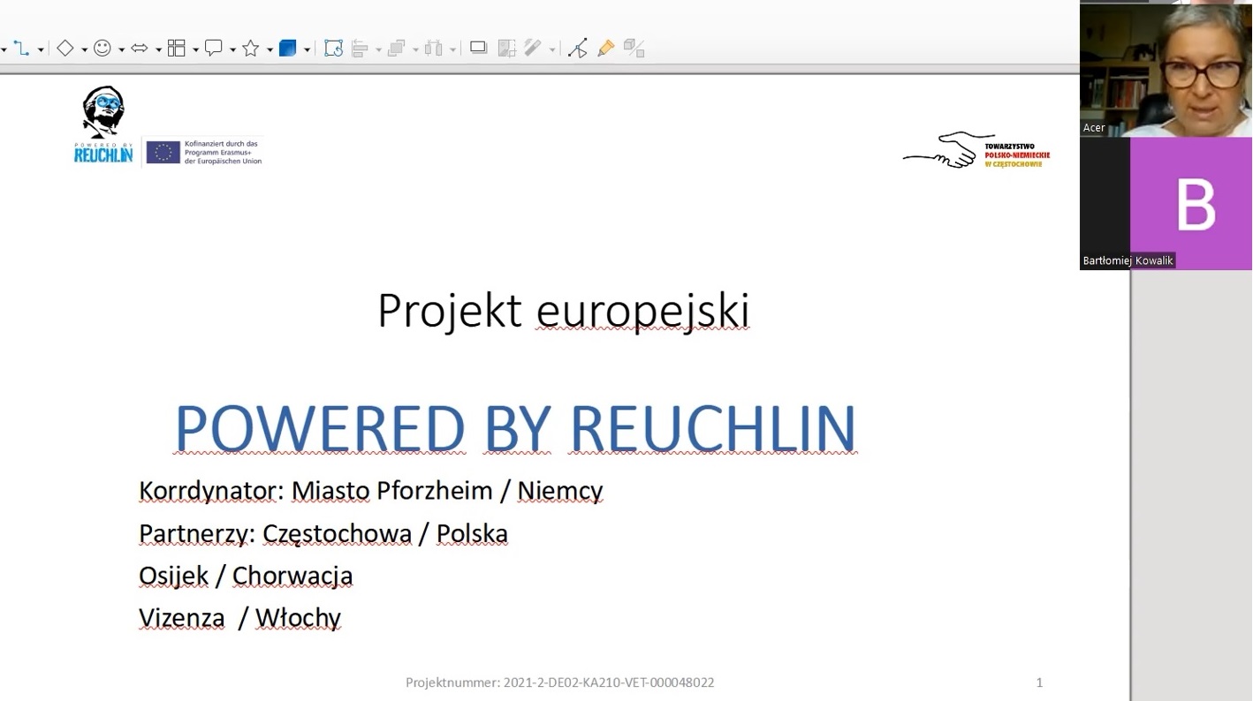Click the Erasmus+ EU co-funding logo
The width and height of the screenshot is (1253, 701).
(204, 152)
